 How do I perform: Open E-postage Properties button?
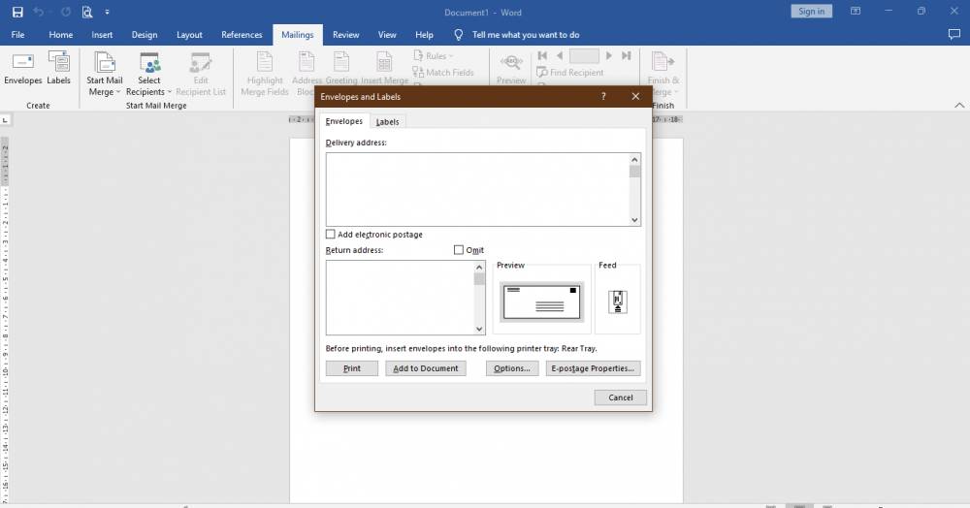[594, 368]
